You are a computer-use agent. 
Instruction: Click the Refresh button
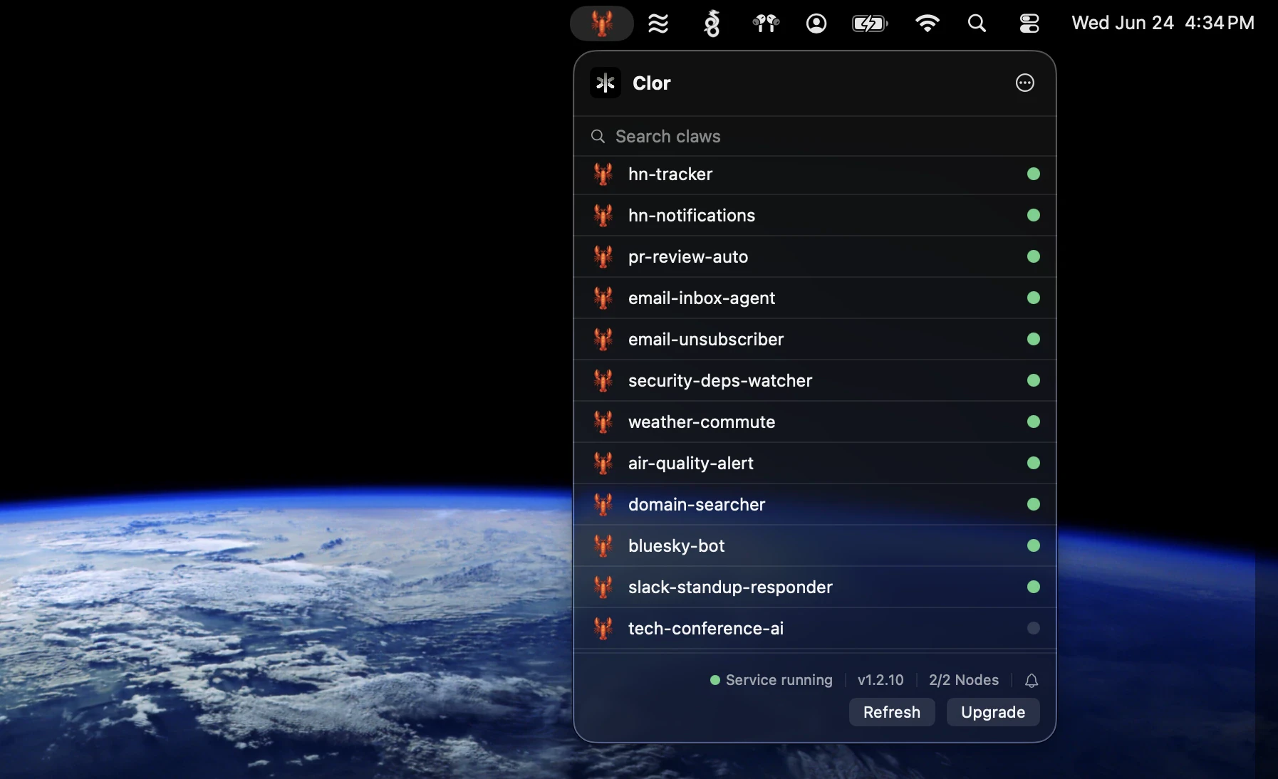[x=892, y=712]
